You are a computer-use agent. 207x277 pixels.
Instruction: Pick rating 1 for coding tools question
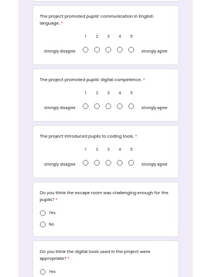(86, 163)
